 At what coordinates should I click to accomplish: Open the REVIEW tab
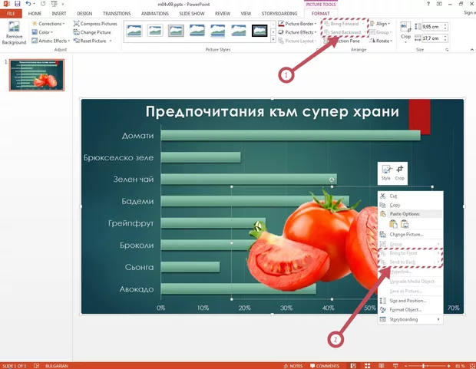pos(223,14)
